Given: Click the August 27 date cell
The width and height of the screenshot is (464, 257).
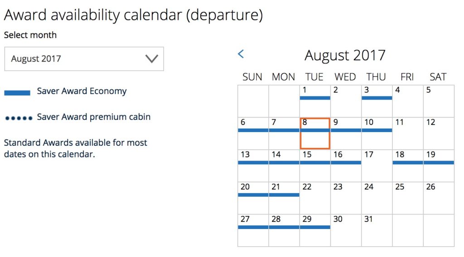Looking at the screenshot, I should pyautogui.click(x=253, y=230).
